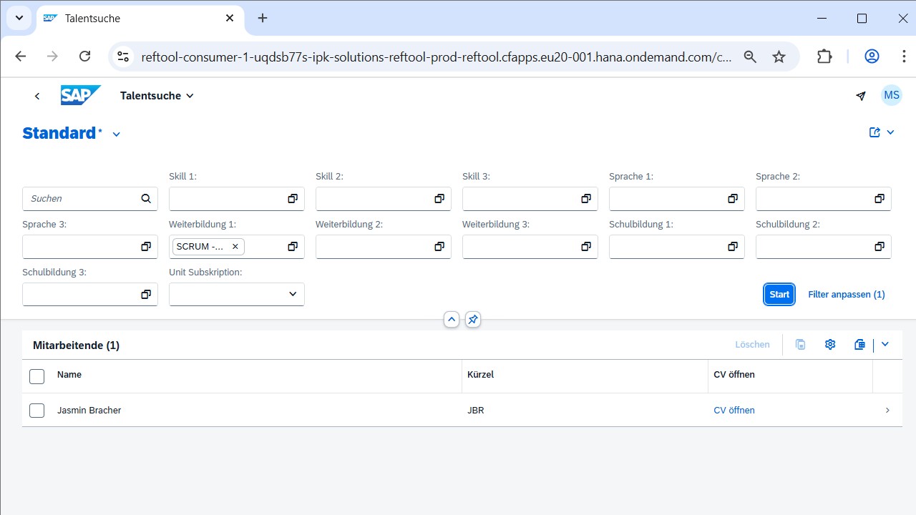Click the export to spreadsheet icon
This screenshot has width=916, height=515.
pyautogui.click(x=859, y=345)
